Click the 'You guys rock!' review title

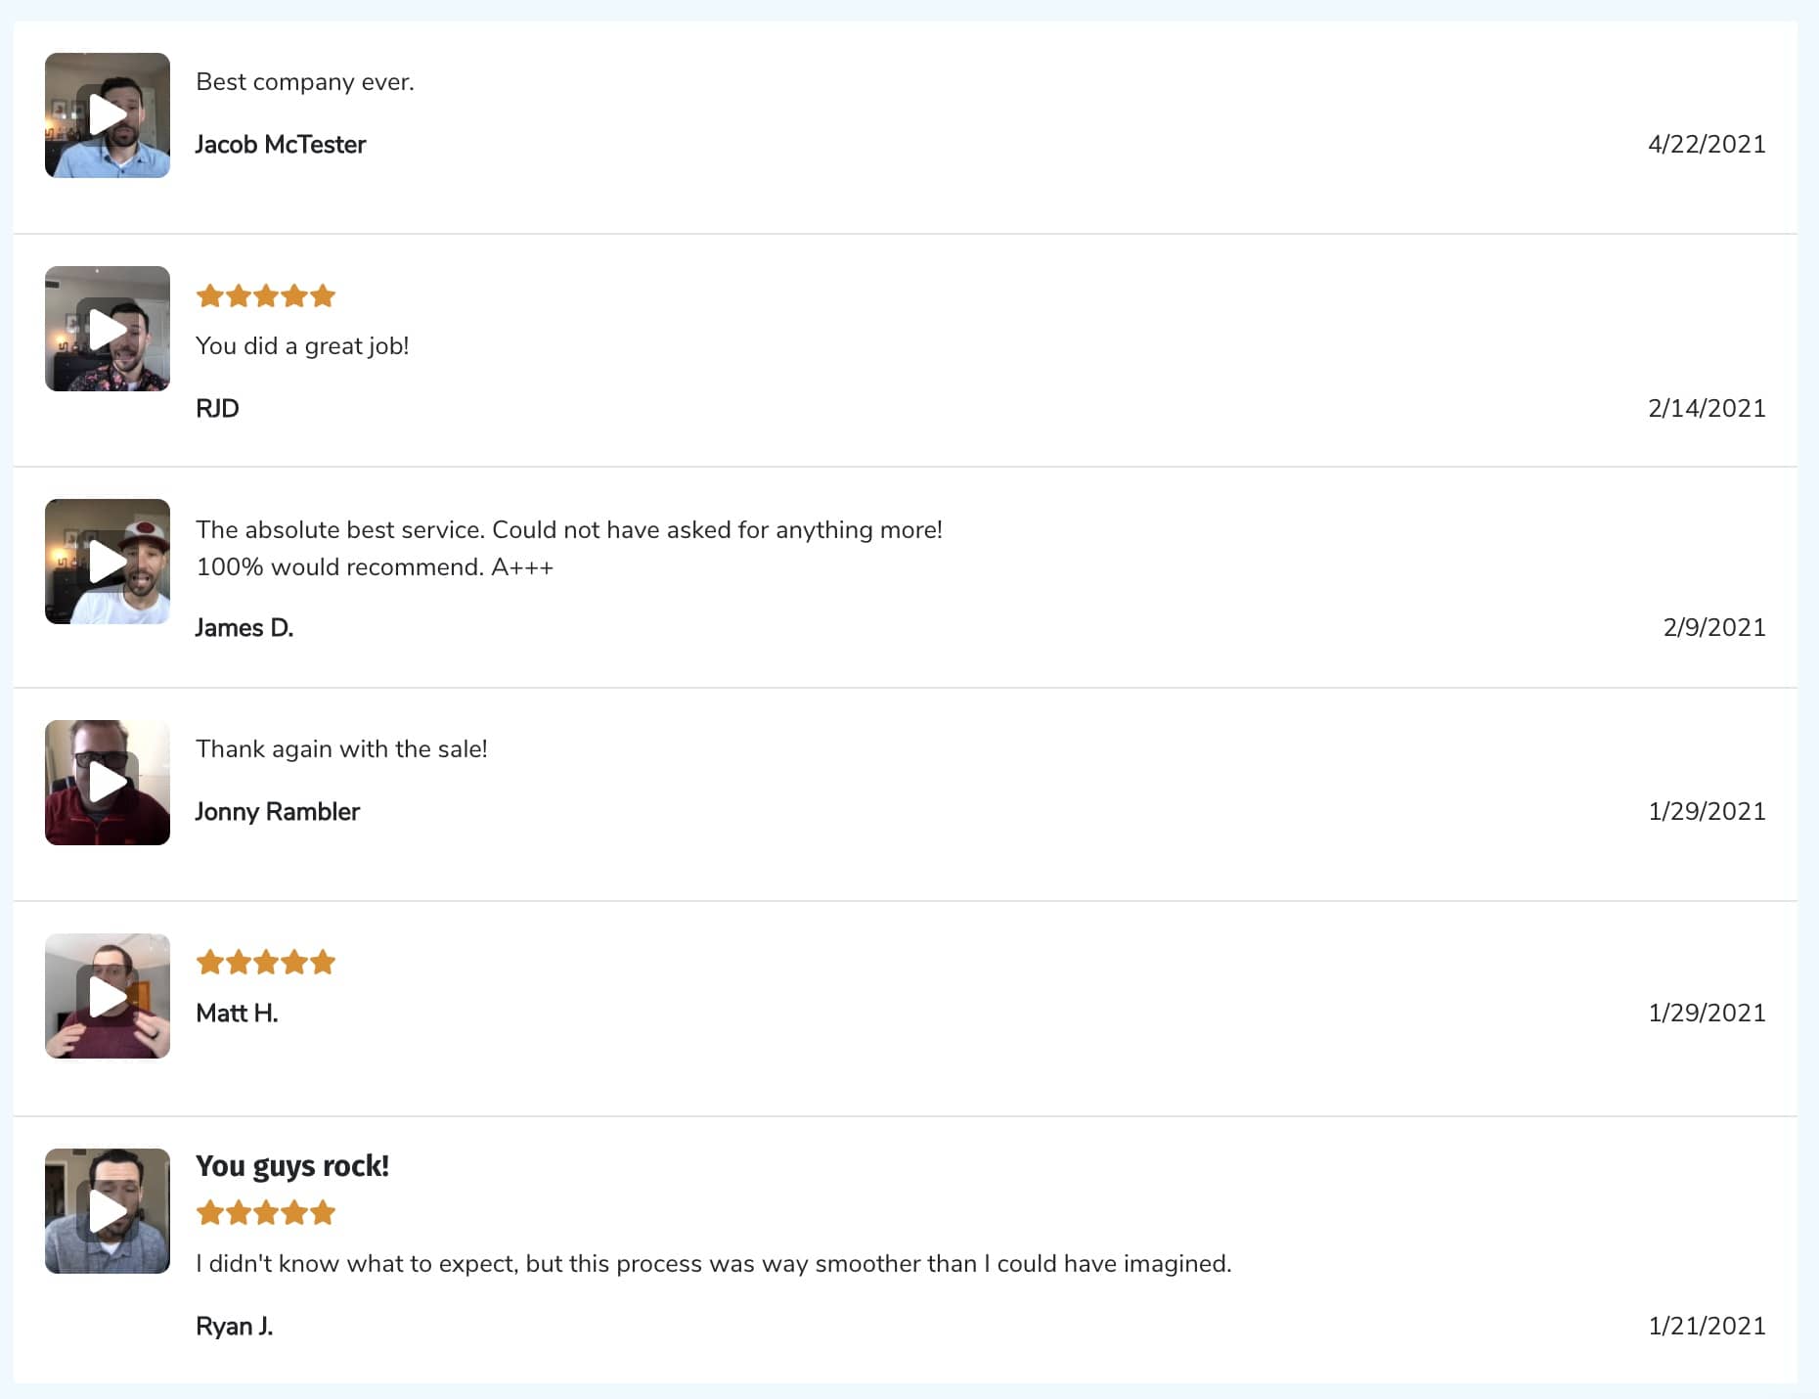click(x=292, y=1166)
